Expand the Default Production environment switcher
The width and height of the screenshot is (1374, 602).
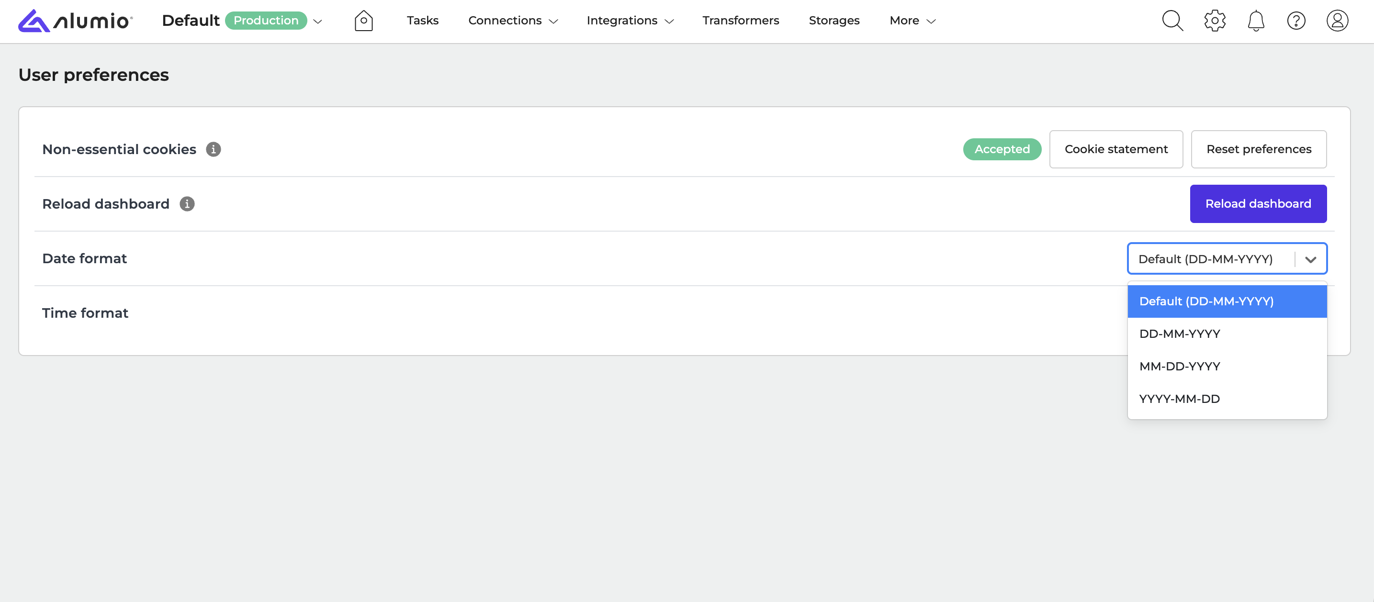pos(318,22)
